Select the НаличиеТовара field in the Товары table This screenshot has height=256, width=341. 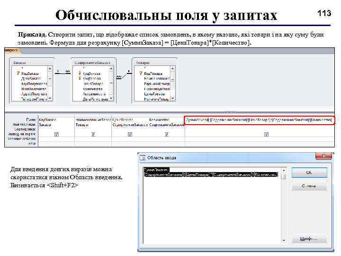coord(157,99)
